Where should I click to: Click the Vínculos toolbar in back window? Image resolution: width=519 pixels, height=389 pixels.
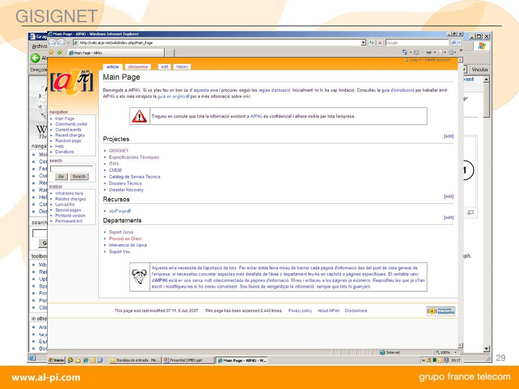[479, 69]
